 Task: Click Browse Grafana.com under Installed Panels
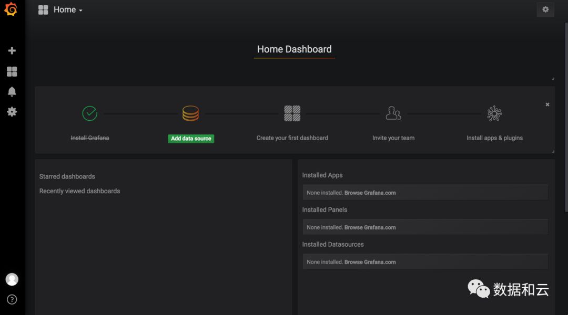[370, 227]
